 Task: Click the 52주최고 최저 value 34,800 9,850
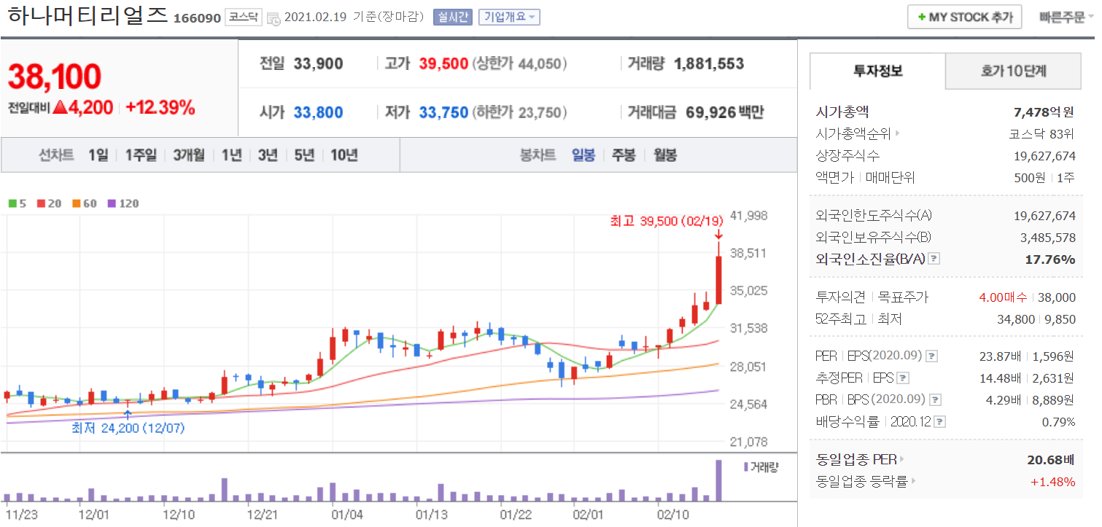click(1036, 319)
